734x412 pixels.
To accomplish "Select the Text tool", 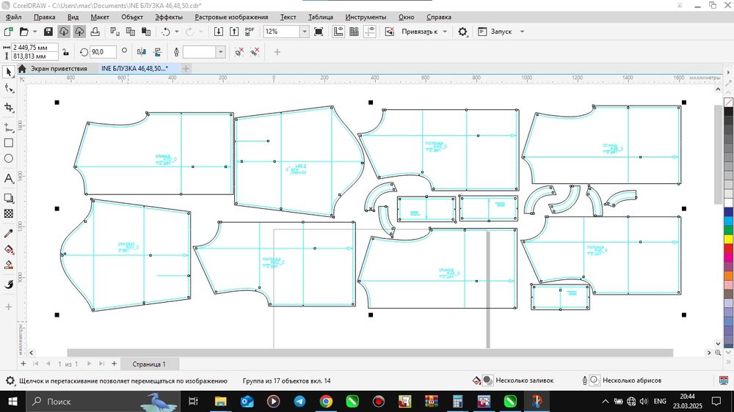I will (9, 178).
